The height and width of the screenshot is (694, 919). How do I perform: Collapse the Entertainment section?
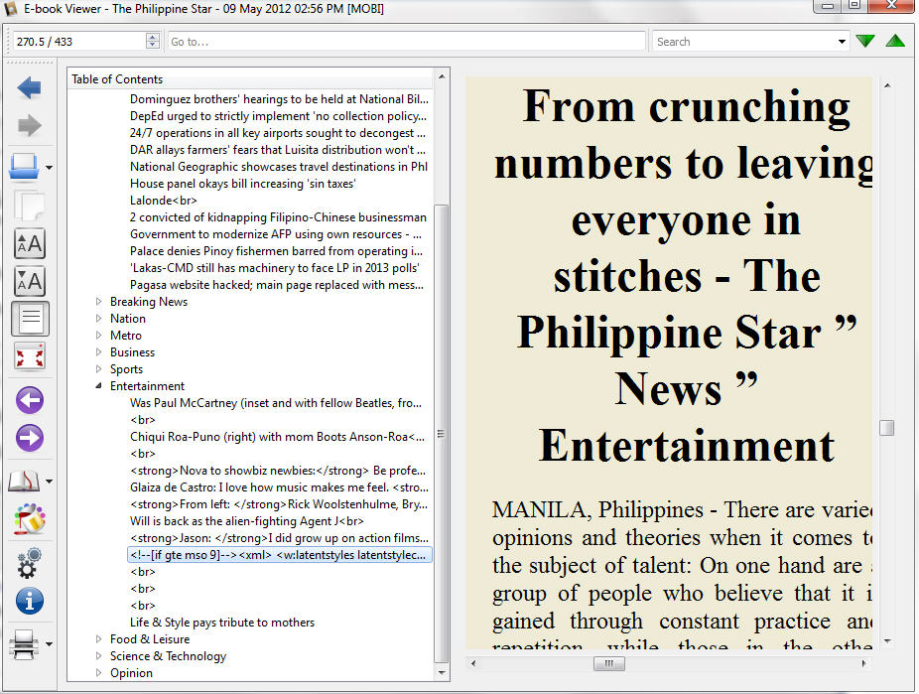98,385
